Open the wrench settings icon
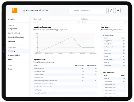The image size is (134, 102). 111,10
